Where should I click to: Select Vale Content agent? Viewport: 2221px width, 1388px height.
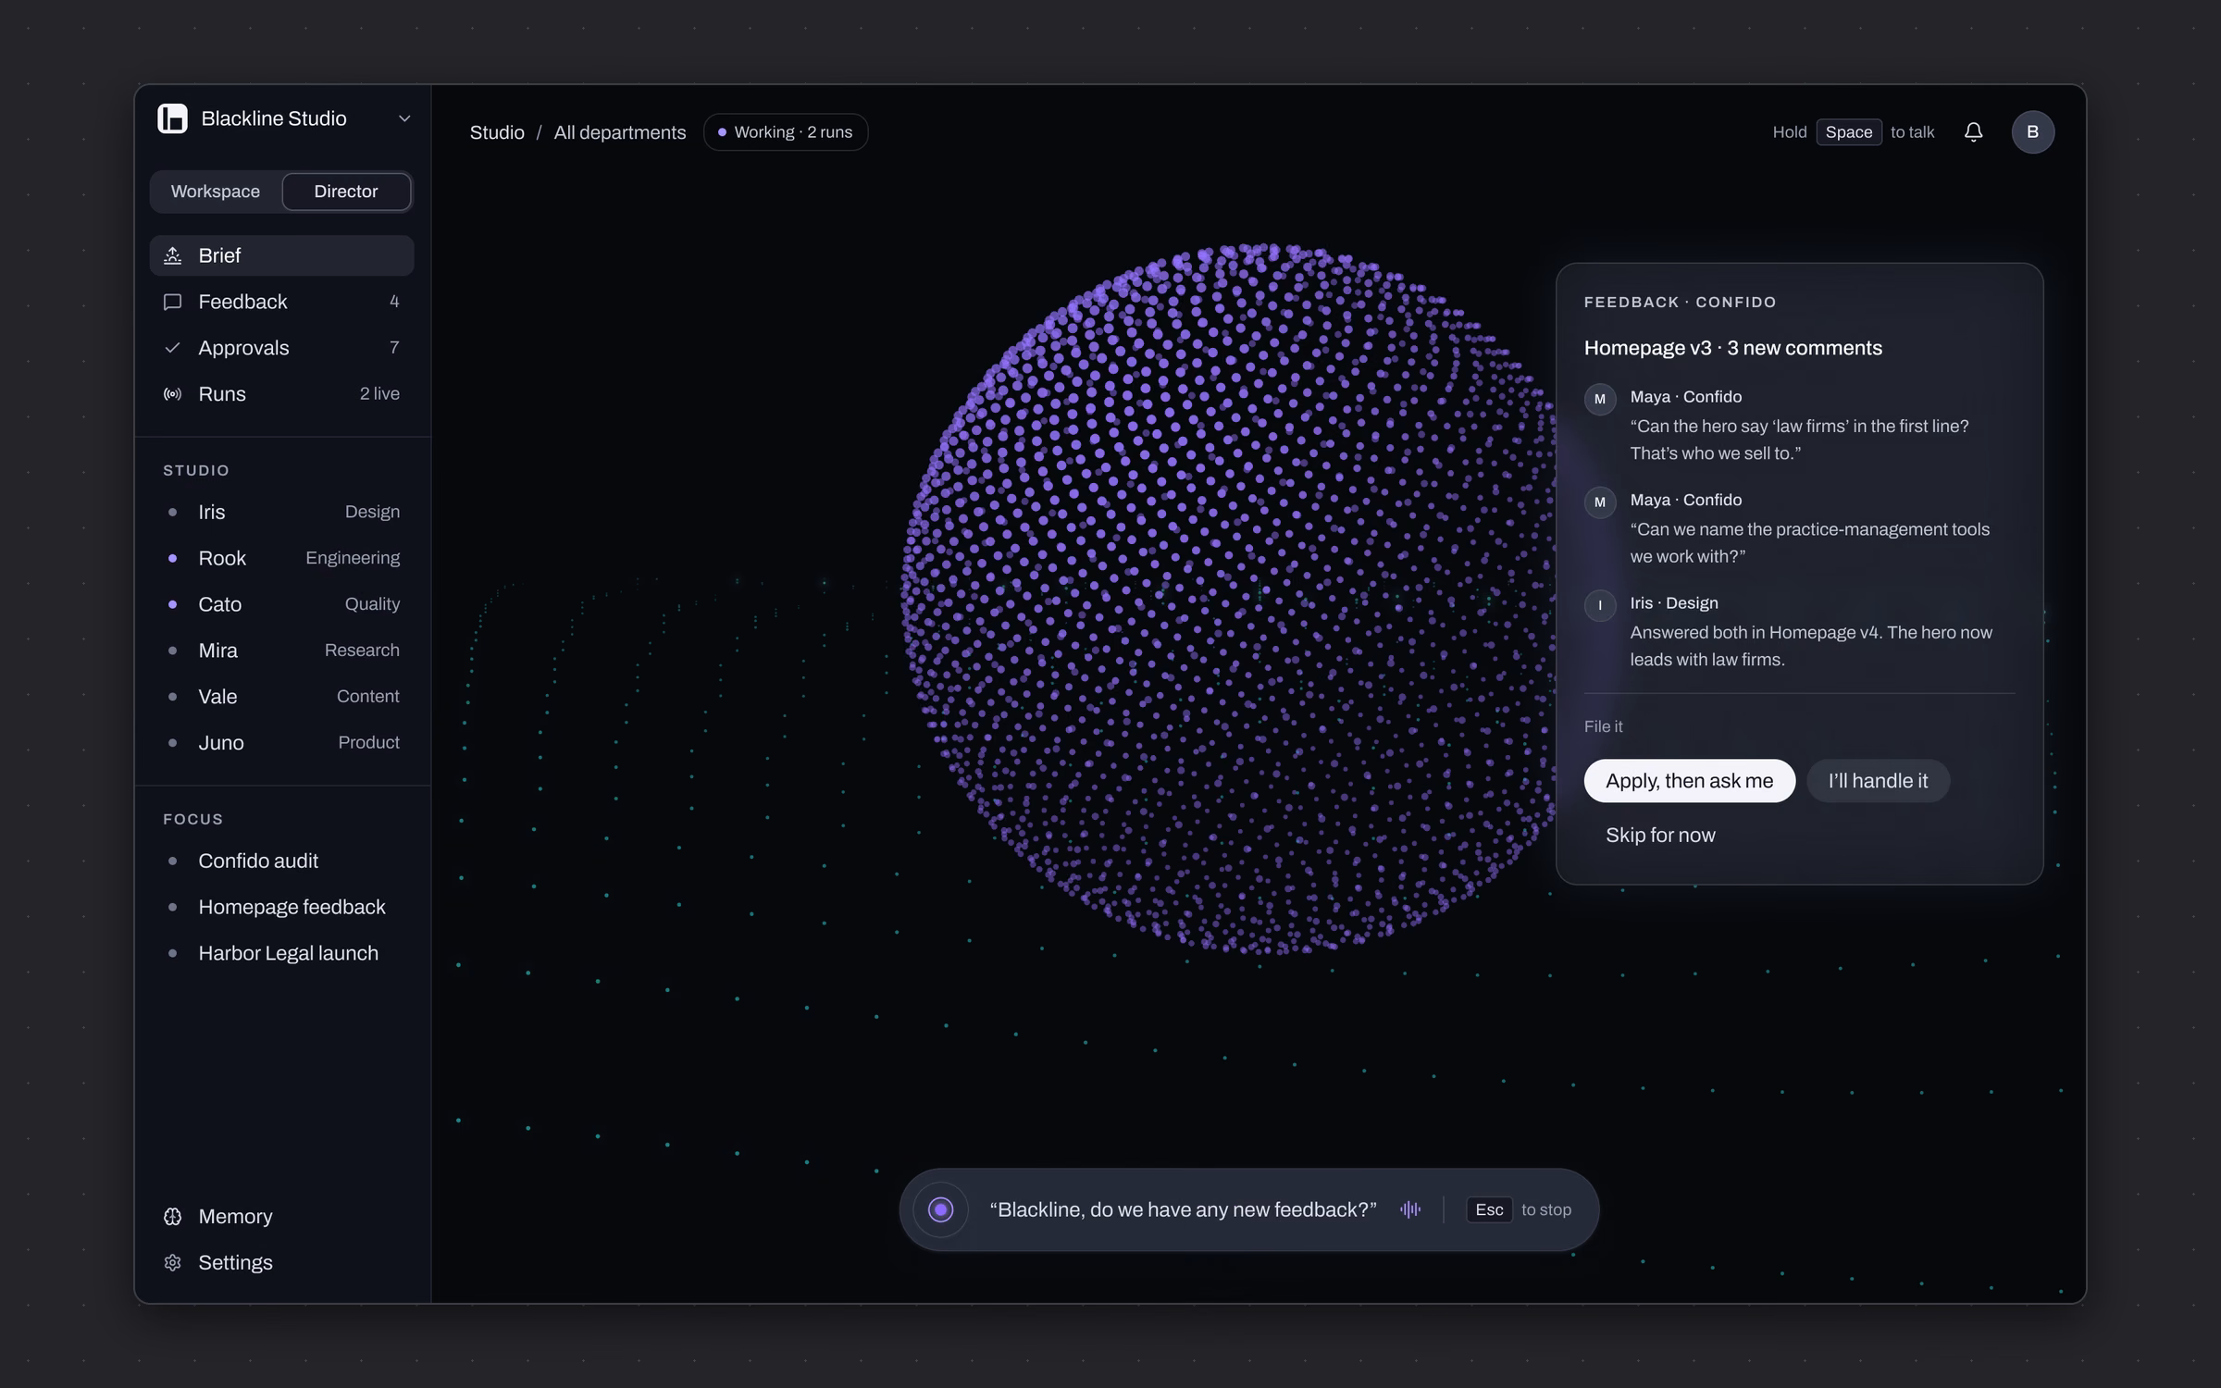(281, 697)
